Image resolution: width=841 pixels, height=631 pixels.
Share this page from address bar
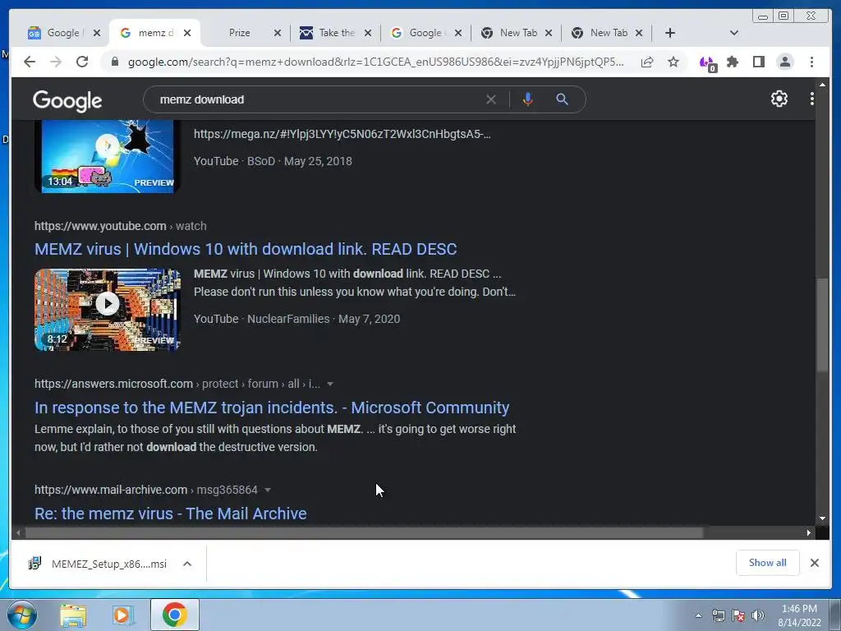tap(647, 62)
